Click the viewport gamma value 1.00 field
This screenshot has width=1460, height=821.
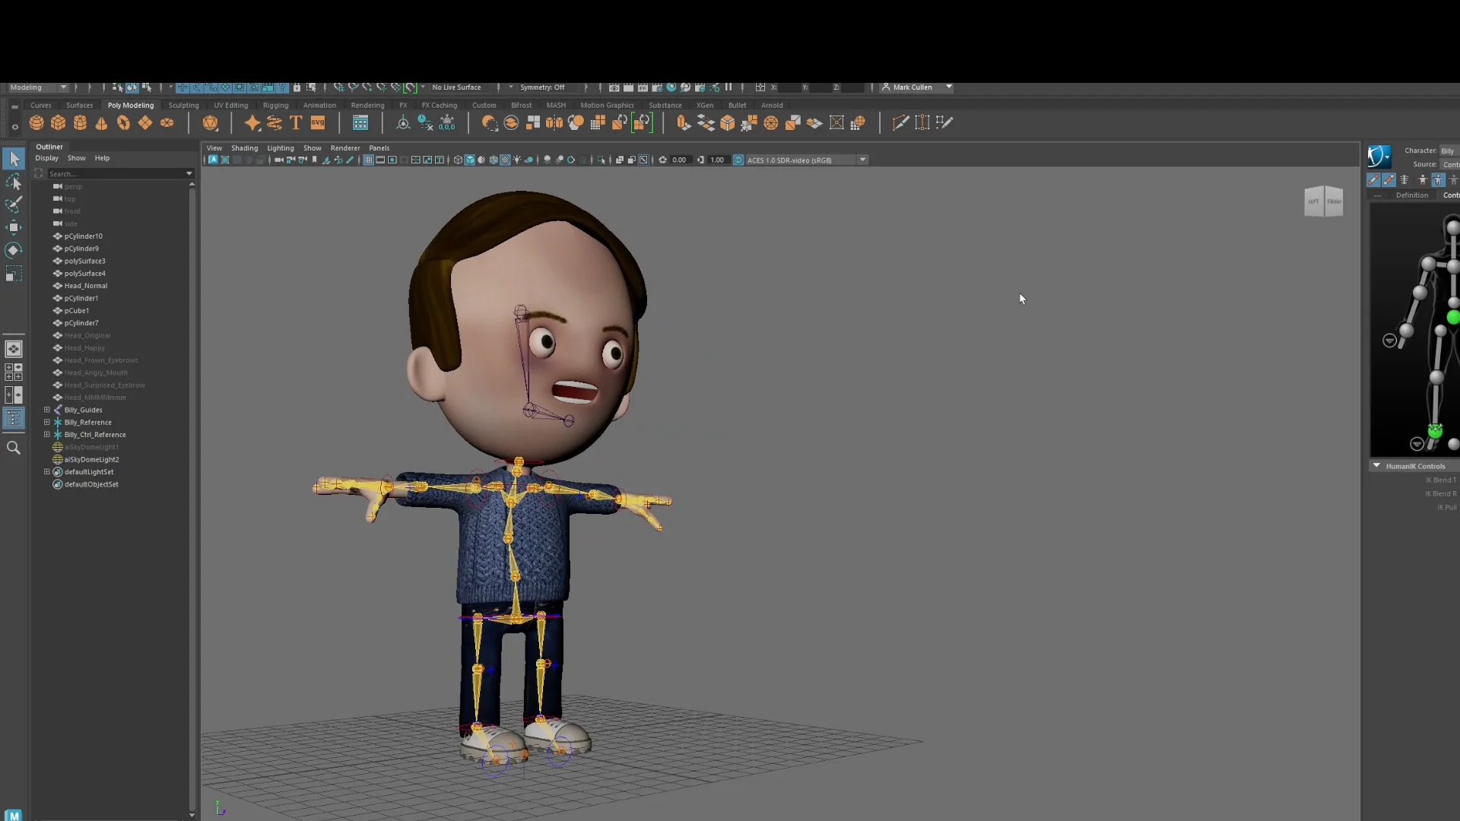717,160
